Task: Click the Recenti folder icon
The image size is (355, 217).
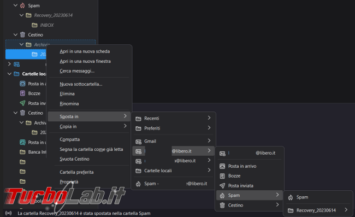Action: point(138,119)
